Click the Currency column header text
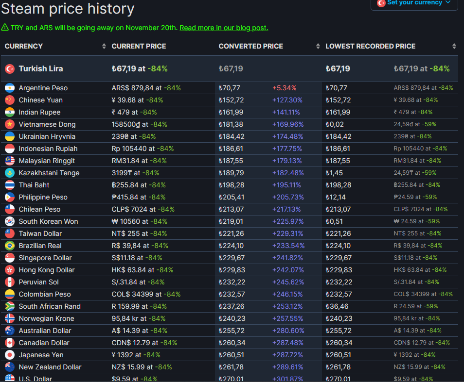Image resolution: width=464 pixels, height=382 pixels. [24, 46]
